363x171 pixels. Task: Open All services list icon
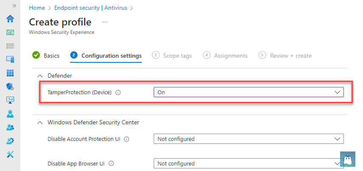pos(10,46)
